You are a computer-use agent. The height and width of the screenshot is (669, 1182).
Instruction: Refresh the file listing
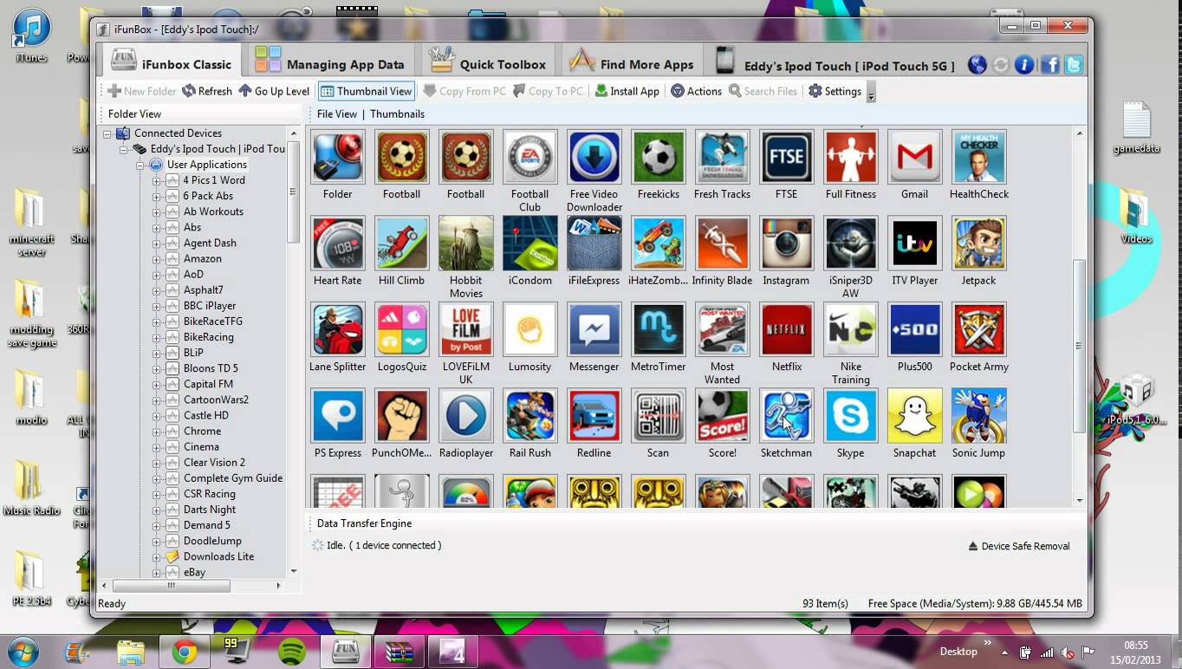[207, 91]
